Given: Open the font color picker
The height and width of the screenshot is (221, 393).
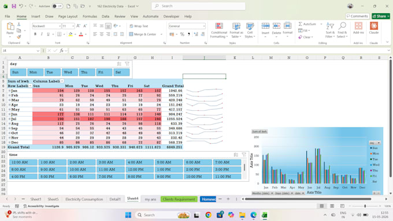Looking at the screenshot, I should click(86, 34).
